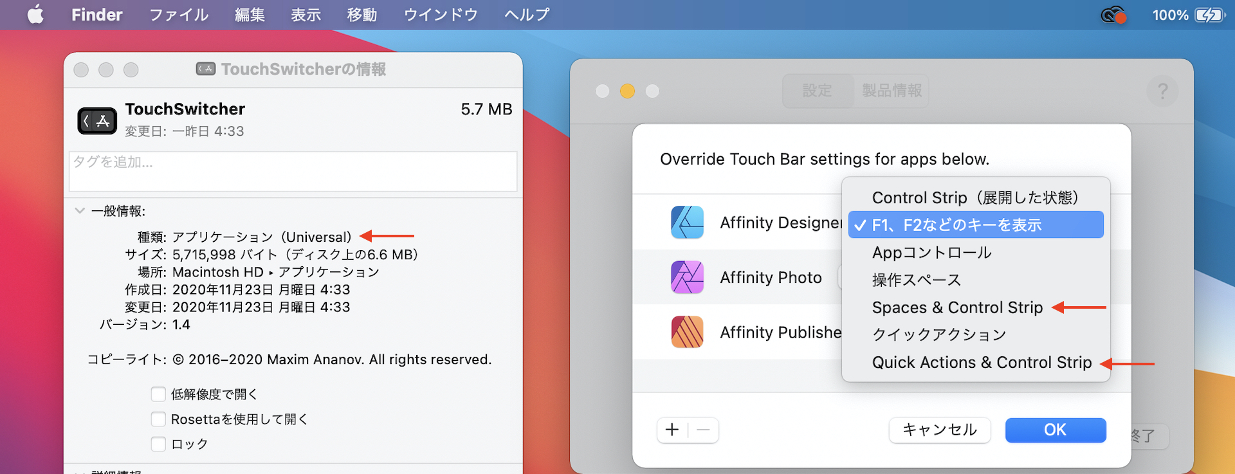
Task: Click the Affinity Publisher icon
Action: [x=687, y=332]
